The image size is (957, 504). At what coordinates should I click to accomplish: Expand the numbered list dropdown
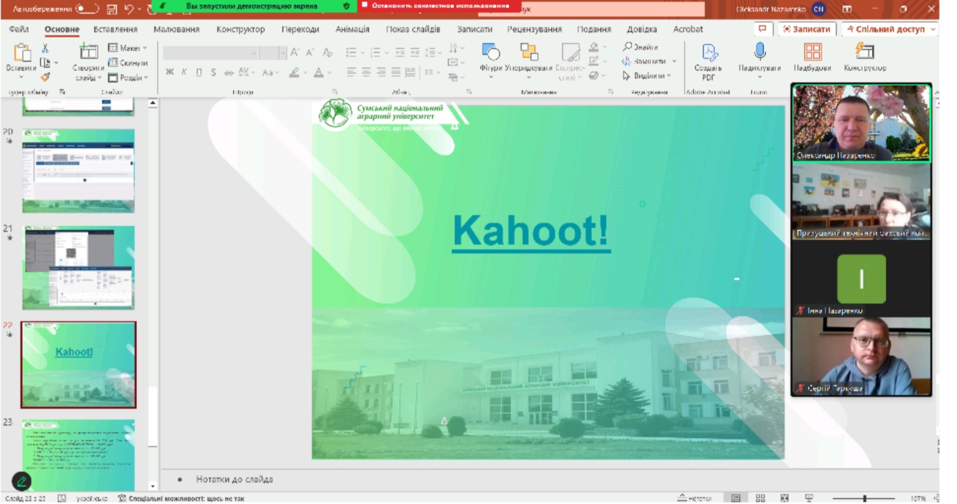click(x=386, y=53)
